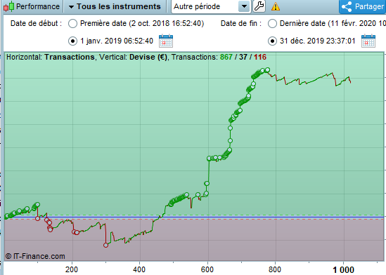
Task: Click the Devise (€) vertical axis text
Action: [148, 57]
